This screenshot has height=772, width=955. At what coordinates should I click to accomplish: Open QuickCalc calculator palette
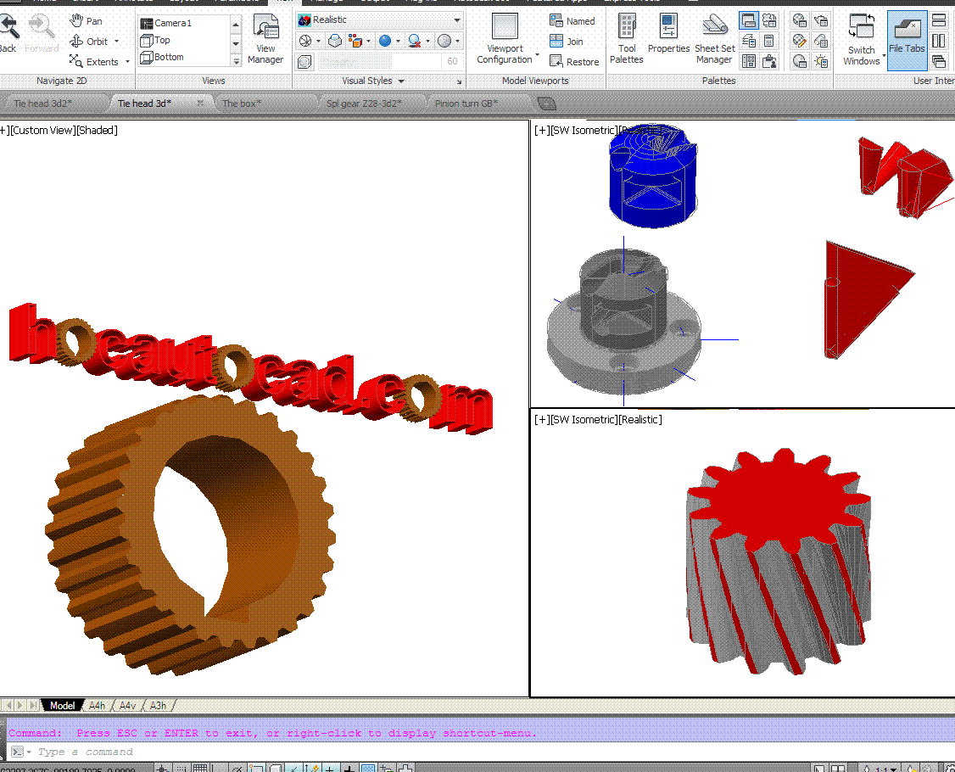pos(769,42)
